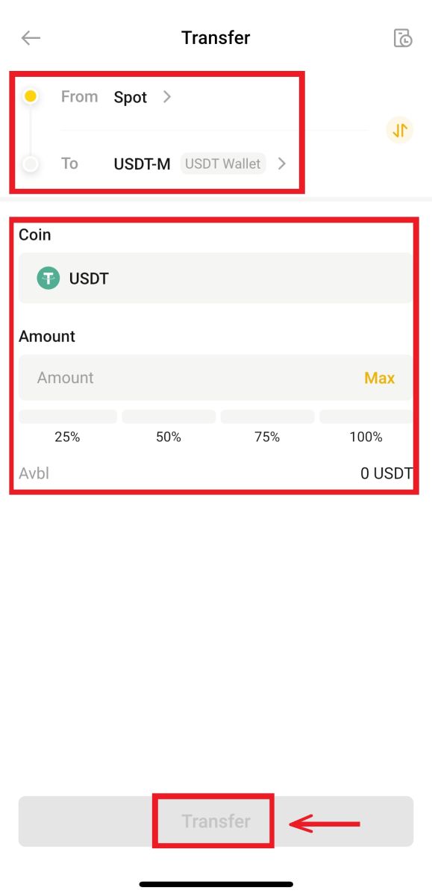Select the yellow From account indicator dot

(x=31, y=96)
